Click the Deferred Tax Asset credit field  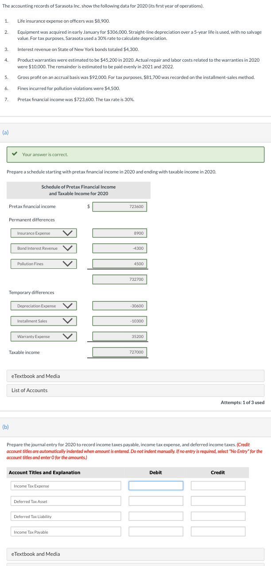(218, 501)
